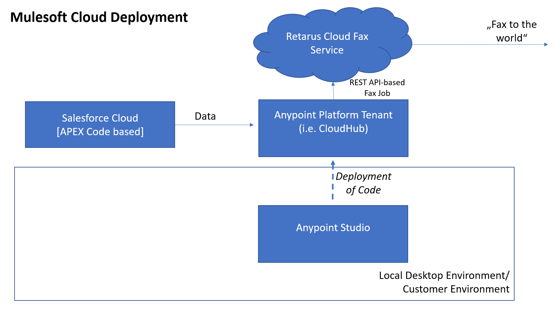Click the Local Desktop Environment label
Screen dimensions: 556x309
pos(444,275)
